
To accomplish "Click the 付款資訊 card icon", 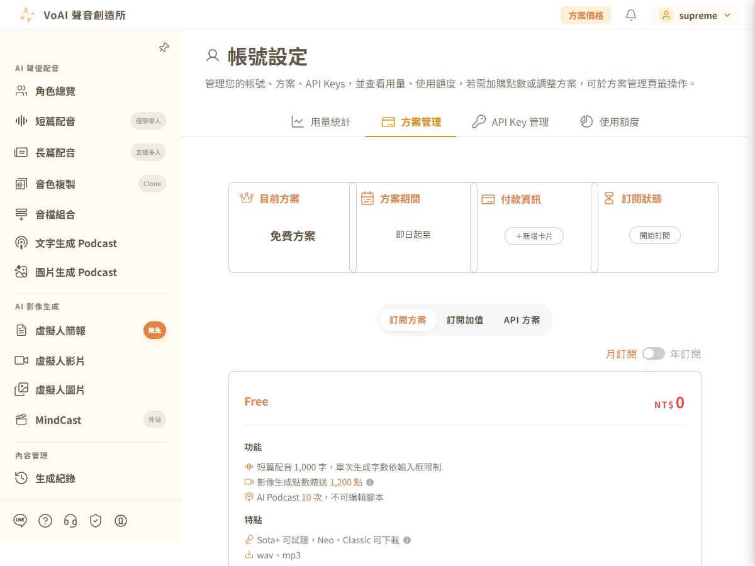I will (x=488, y=199).
